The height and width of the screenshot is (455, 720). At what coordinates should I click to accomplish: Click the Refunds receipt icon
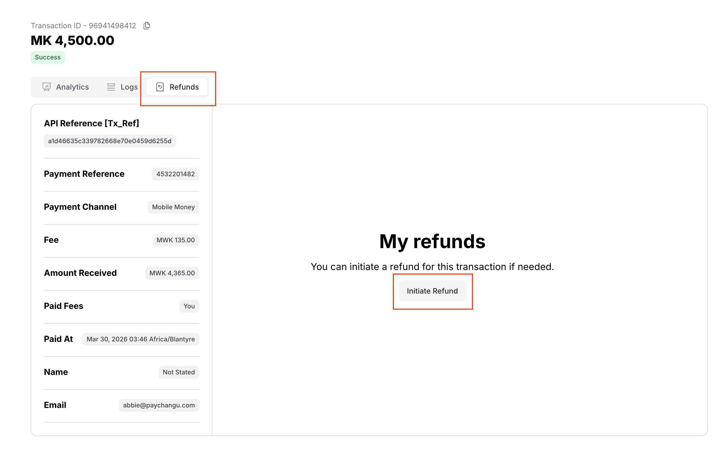point(160,87)
